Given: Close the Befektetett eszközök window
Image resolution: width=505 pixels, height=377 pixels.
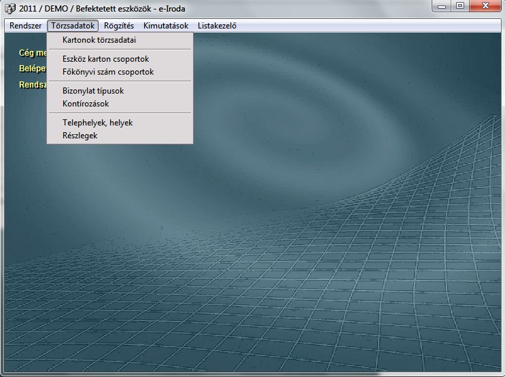Looking at the screenshot, I should 485,7.
